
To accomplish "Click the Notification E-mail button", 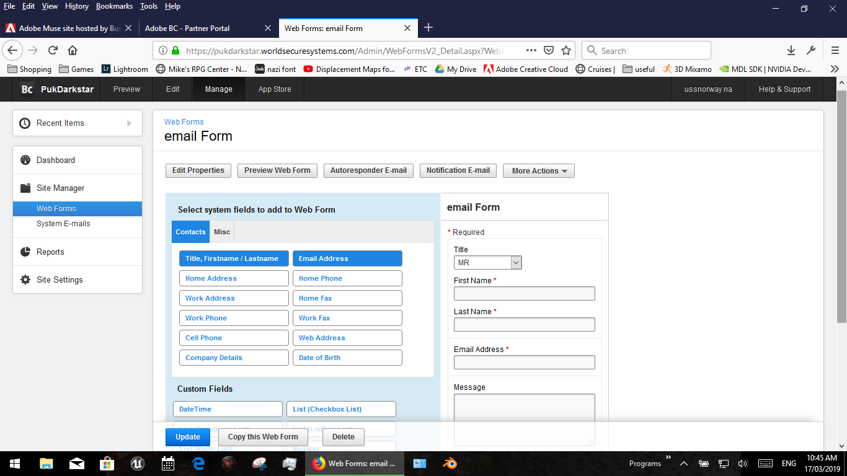I will tap(458, 170).
